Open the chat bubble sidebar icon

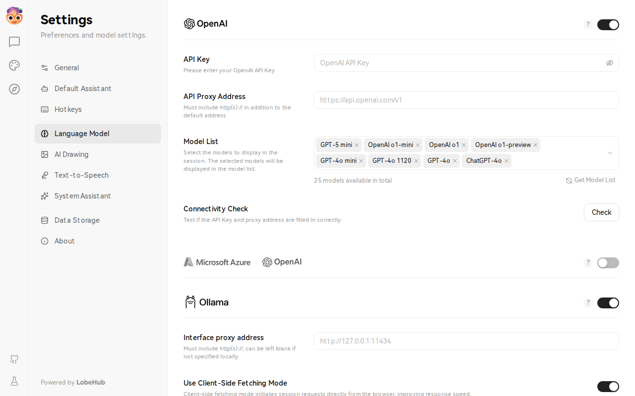coord(14,42)
